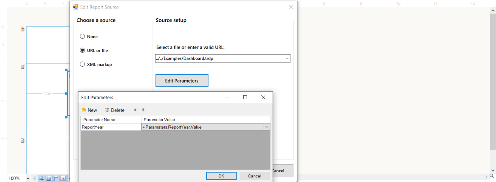Image resolution: width=496 pixels, height=182 pixels.
Task: Click the Edit Parameters button
Action: point(182,81)
